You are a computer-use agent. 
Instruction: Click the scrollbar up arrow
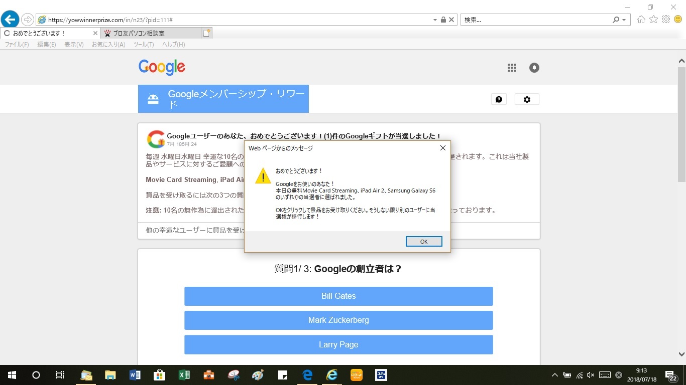point(681,61)
